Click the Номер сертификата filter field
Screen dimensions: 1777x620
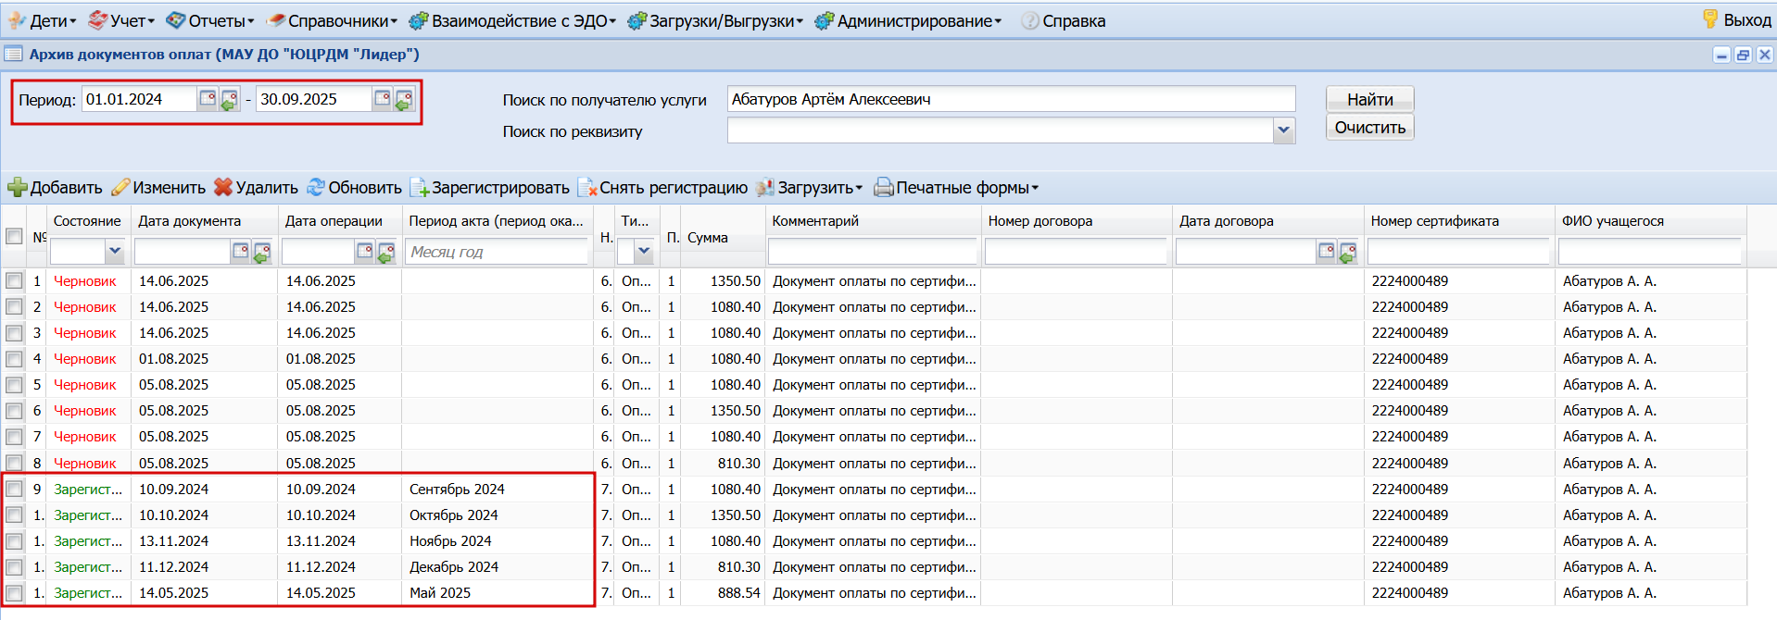tap(1458, 251)
